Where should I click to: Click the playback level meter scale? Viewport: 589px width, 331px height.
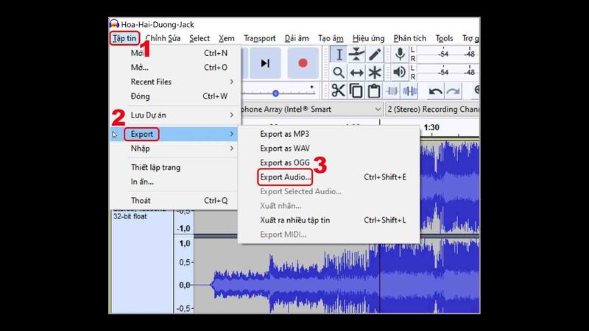(448, 72)
